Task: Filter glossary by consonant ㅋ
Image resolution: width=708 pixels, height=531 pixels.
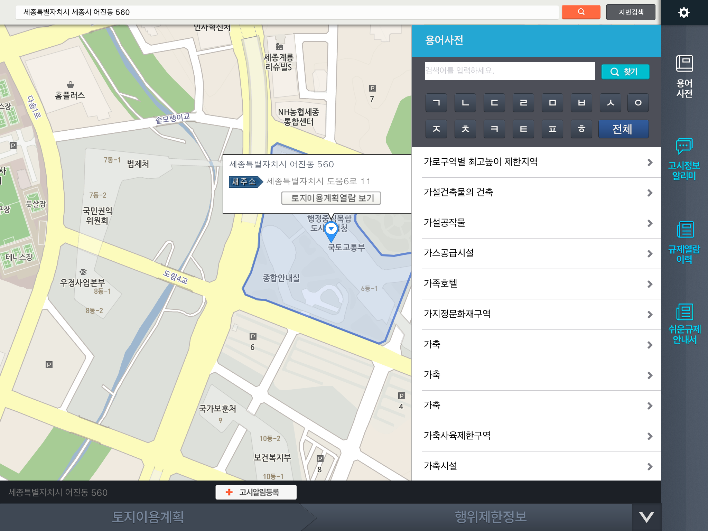Action: point(494,129)
